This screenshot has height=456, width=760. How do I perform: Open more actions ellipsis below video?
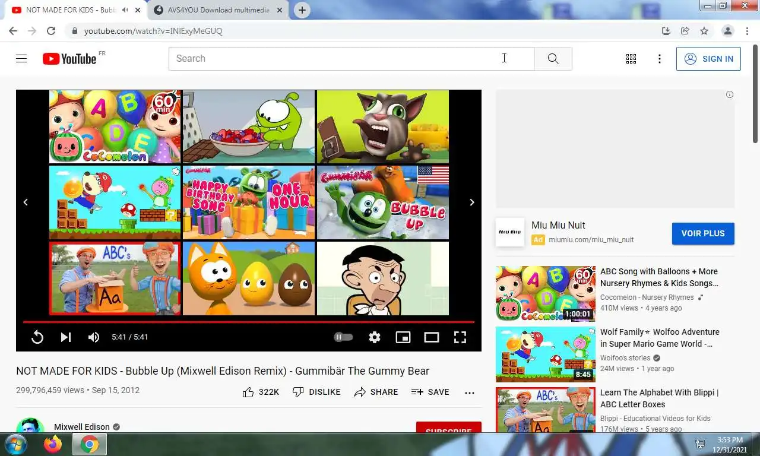(x=470, y=392)
